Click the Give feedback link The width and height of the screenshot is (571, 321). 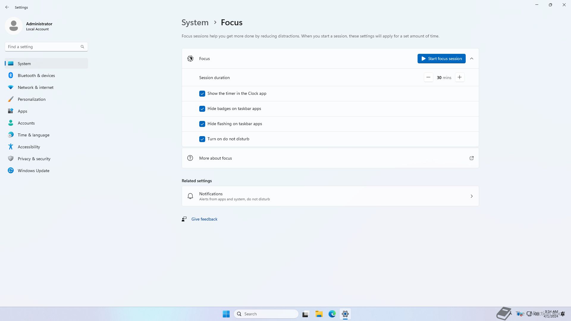coord(204,219)
